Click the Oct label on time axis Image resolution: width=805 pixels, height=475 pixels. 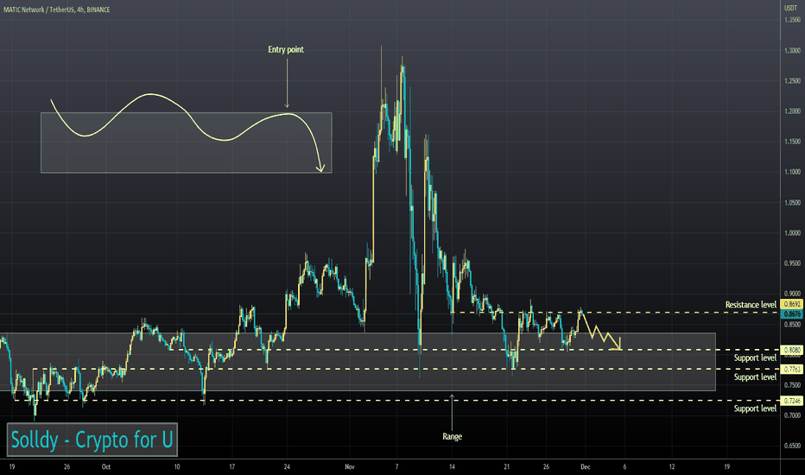[x=105, y=466]
